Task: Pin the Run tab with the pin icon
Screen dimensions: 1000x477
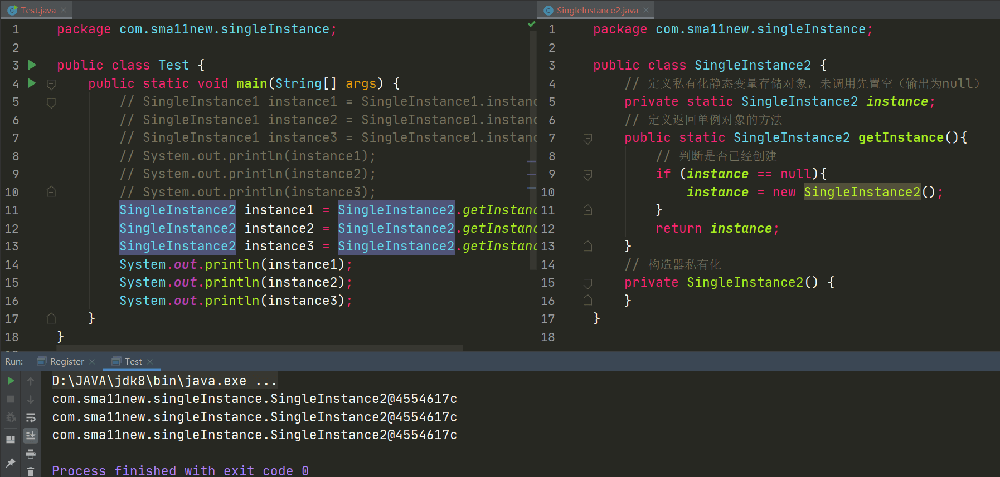Action: point(11,463)
